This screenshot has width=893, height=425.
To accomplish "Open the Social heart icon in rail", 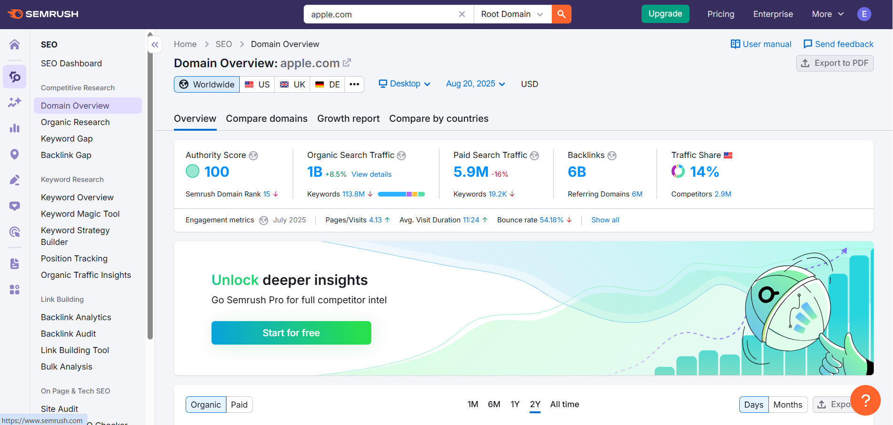I will pos(15,206).
